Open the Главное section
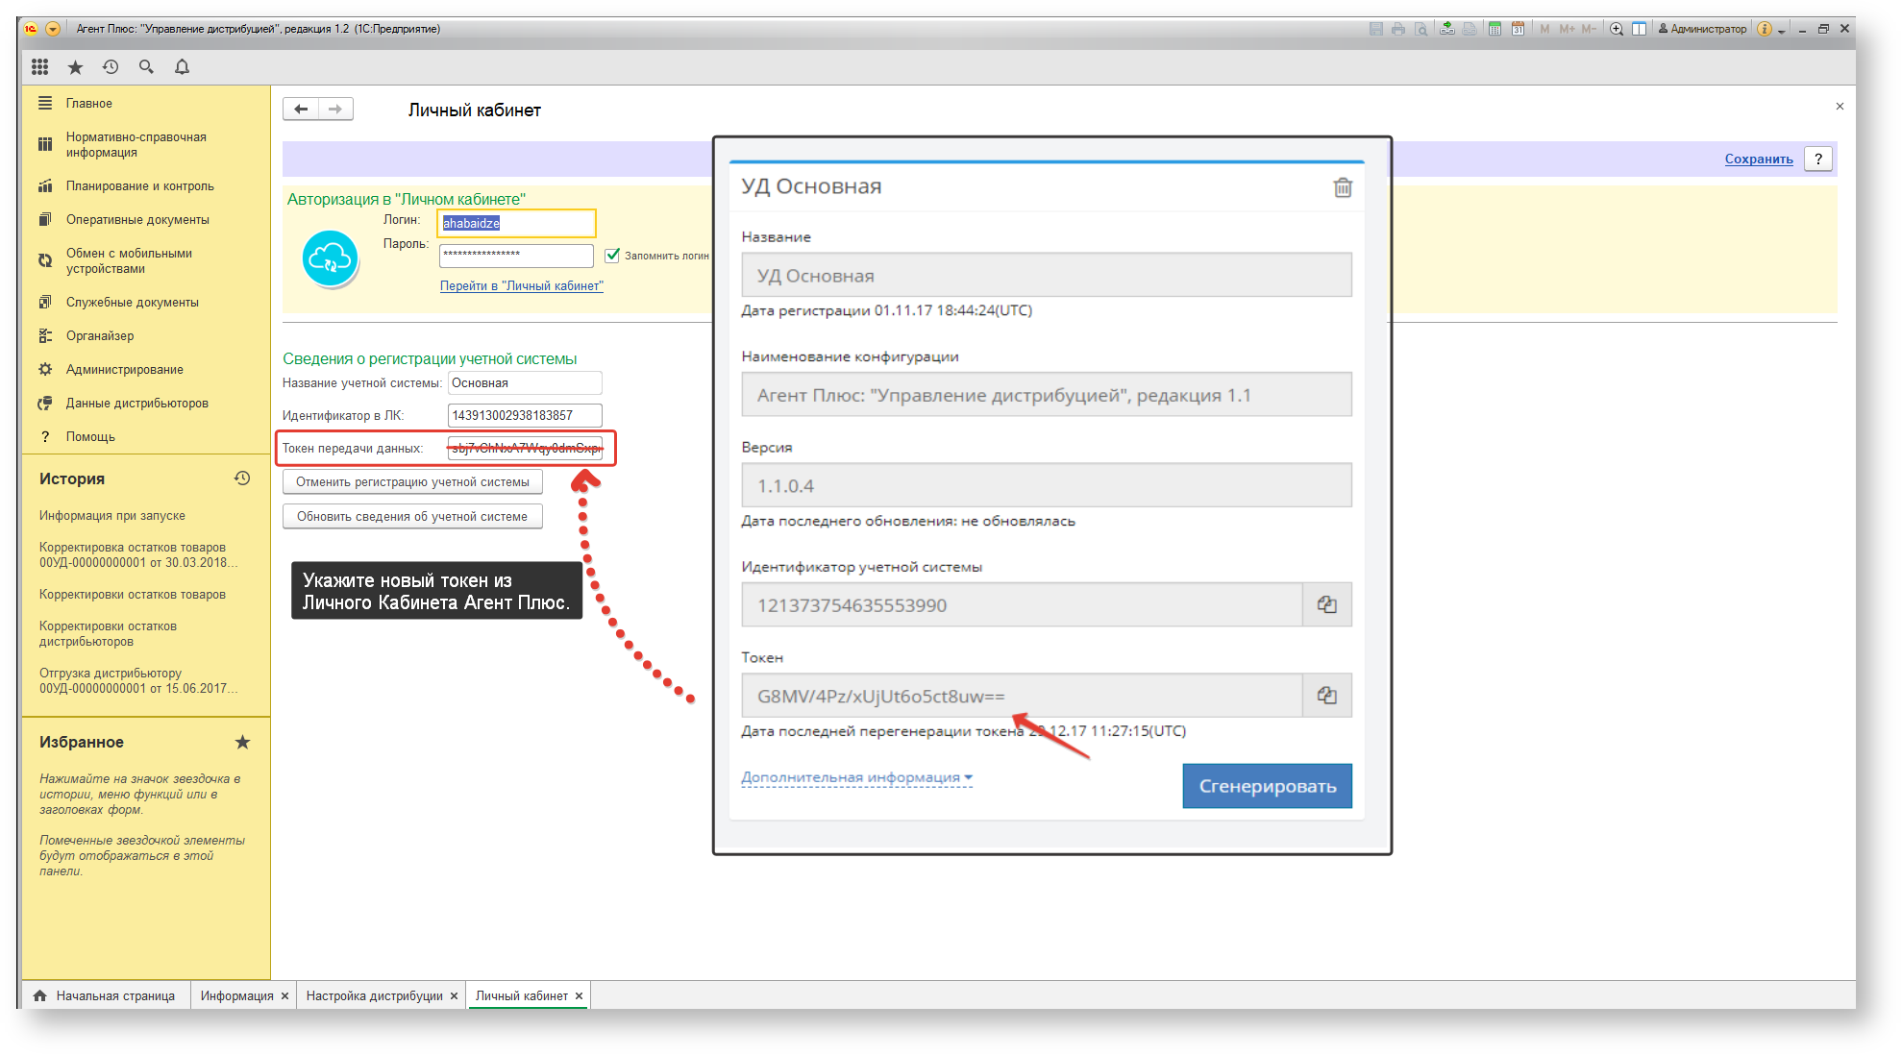Screen dimensions: 1902x1055 pos(88,103)
